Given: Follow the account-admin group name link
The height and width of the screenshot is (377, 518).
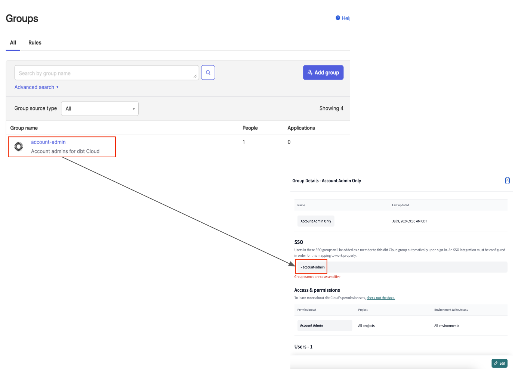Looking at the screenshot, I should (48, 142).
